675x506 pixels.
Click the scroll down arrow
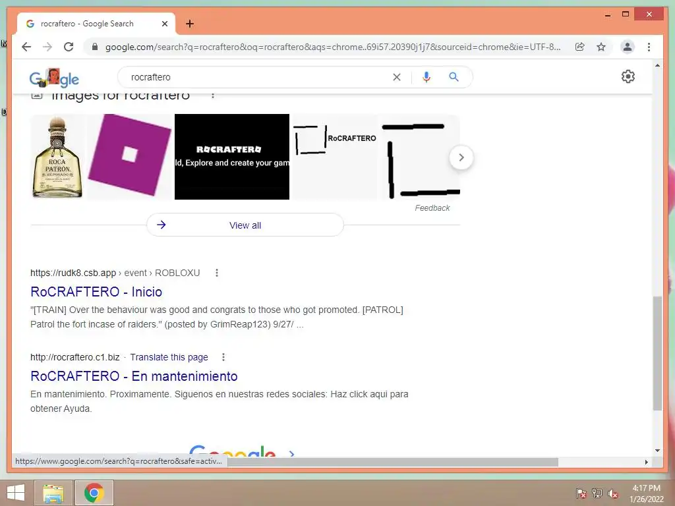(657, 451)
